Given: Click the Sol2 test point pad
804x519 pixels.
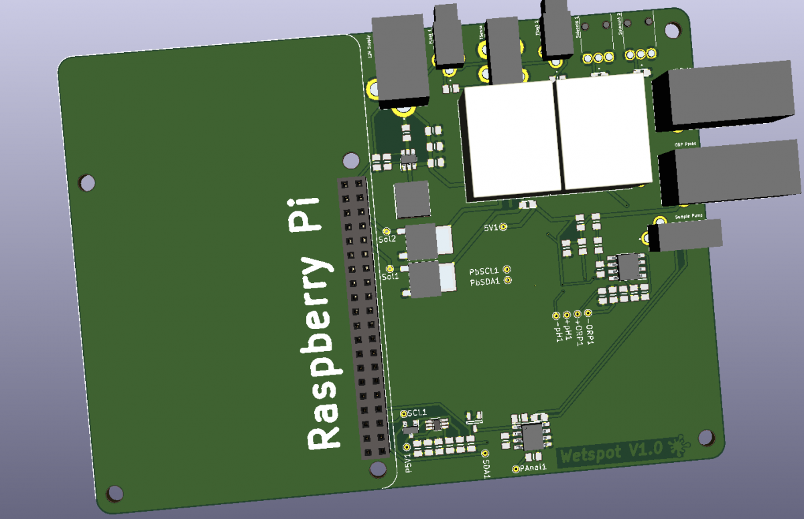Looking at the screenshot, I should pos(386,231).
